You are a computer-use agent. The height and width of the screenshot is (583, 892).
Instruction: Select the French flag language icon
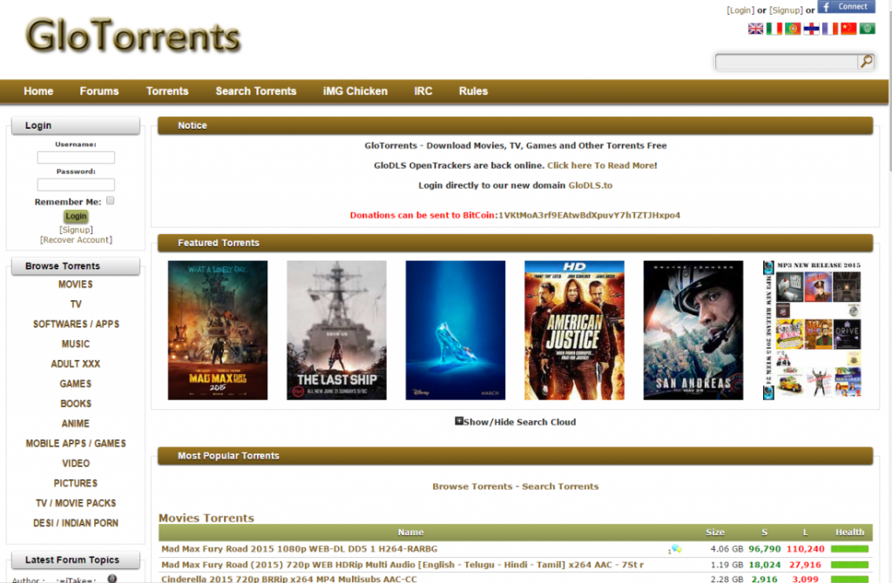(x=830, y=29)
